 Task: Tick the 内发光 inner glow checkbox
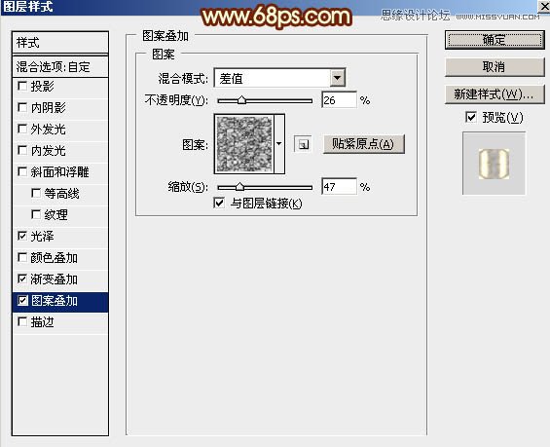click(22, 150)
